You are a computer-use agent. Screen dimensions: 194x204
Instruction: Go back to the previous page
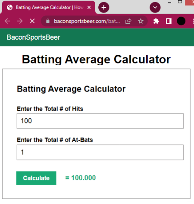point(7,21)
